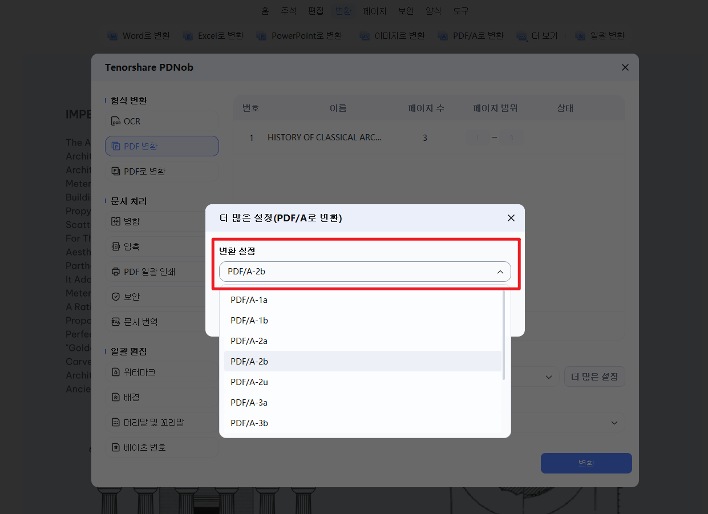
Task: Open the 도구 tab
Action: (461, 11)
